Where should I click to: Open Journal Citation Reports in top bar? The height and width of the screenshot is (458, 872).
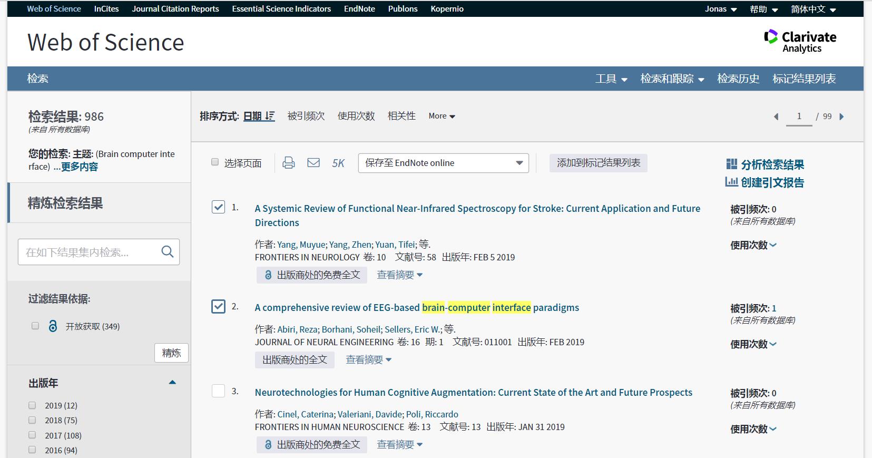click(x=175, y=9)
